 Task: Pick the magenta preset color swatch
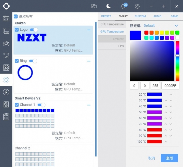[172, 38]
